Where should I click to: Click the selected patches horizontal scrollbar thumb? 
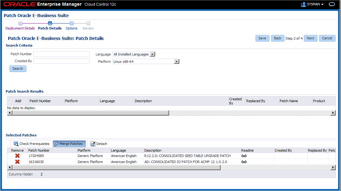coord(116,167)
